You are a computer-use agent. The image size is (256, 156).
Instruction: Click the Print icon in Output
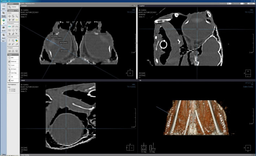point(13,51)
